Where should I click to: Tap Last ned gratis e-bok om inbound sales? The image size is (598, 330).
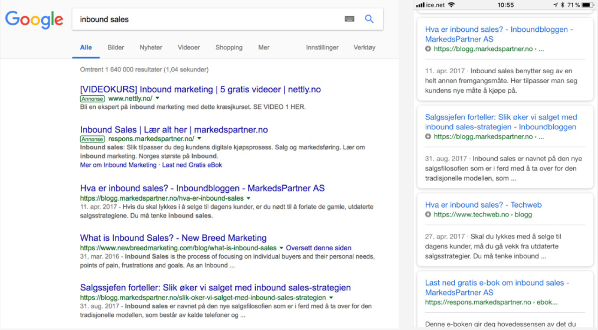click(497, 288)
